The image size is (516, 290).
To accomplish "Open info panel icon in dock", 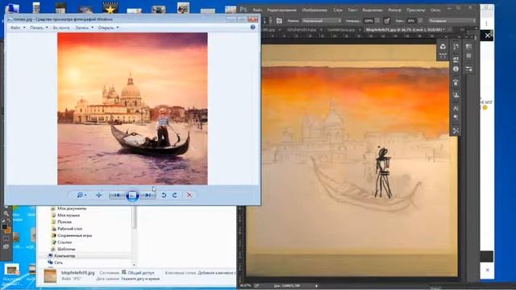I will pyautogui.click(x=456, y=69).
